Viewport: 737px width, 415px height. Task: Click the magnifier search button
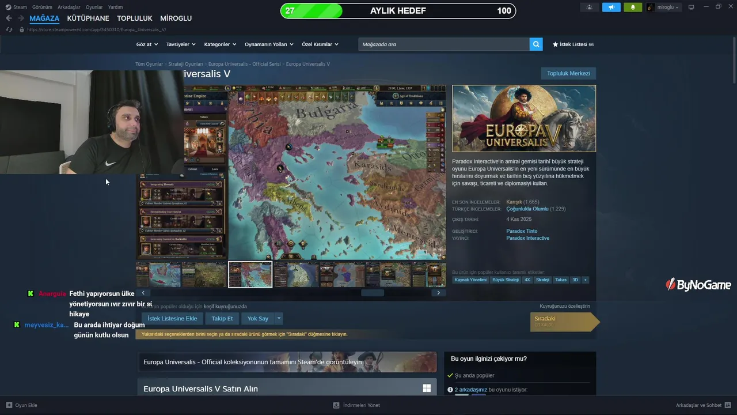click(x=536, y=44)
